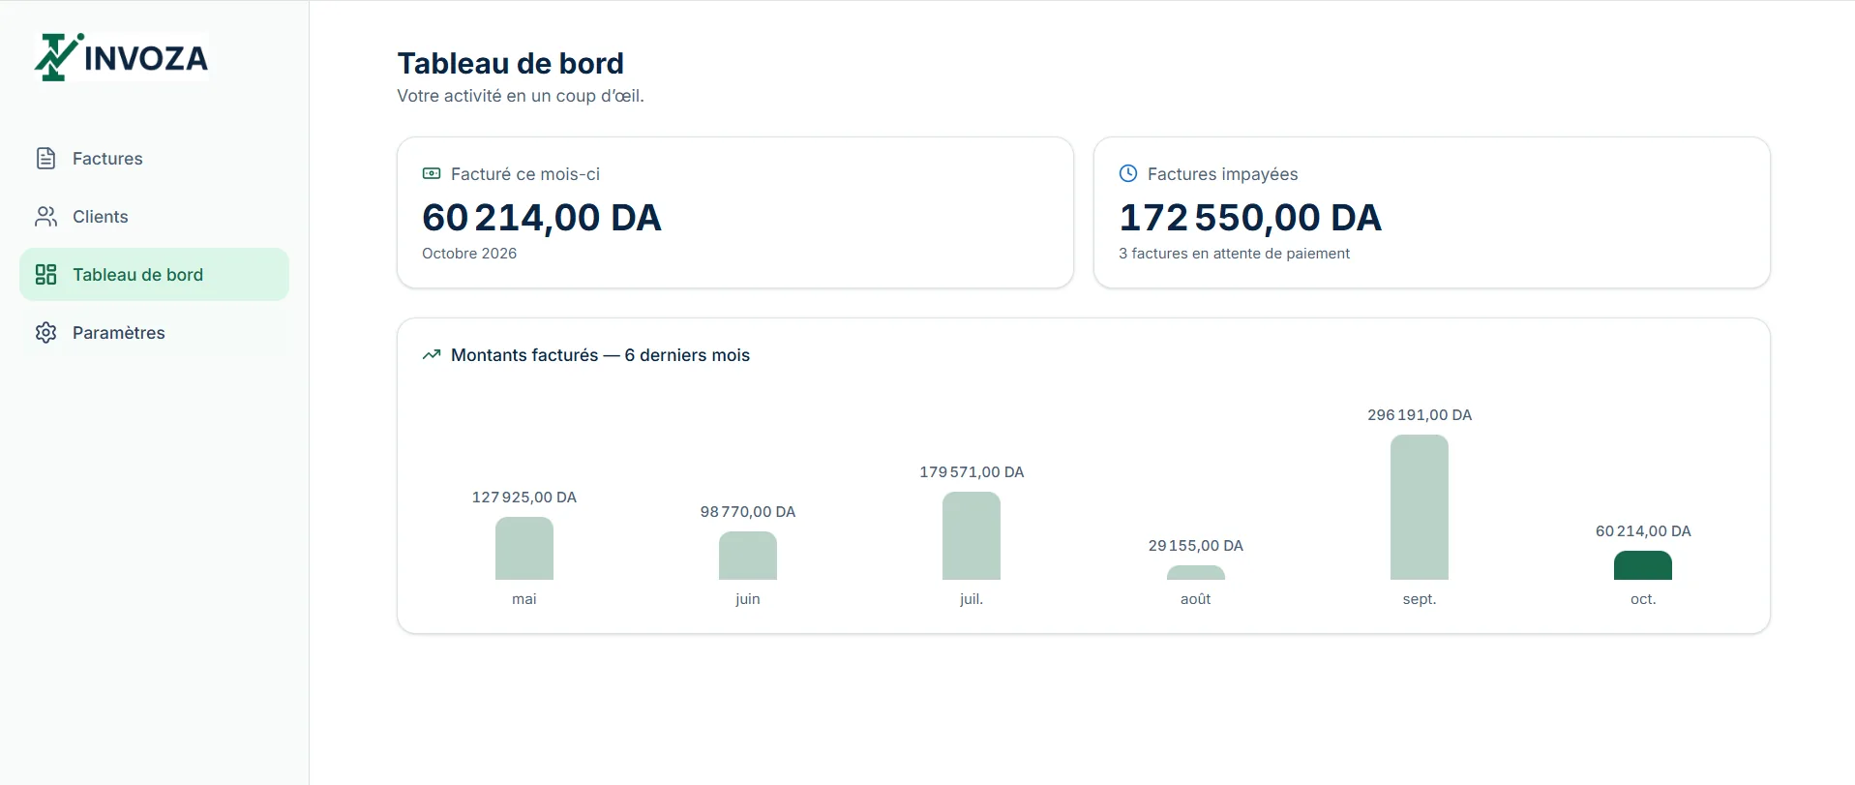This screenshot has height=785, width=1855.
Task: Click the août bar in the chart
Action: (x=1196, y=573)
